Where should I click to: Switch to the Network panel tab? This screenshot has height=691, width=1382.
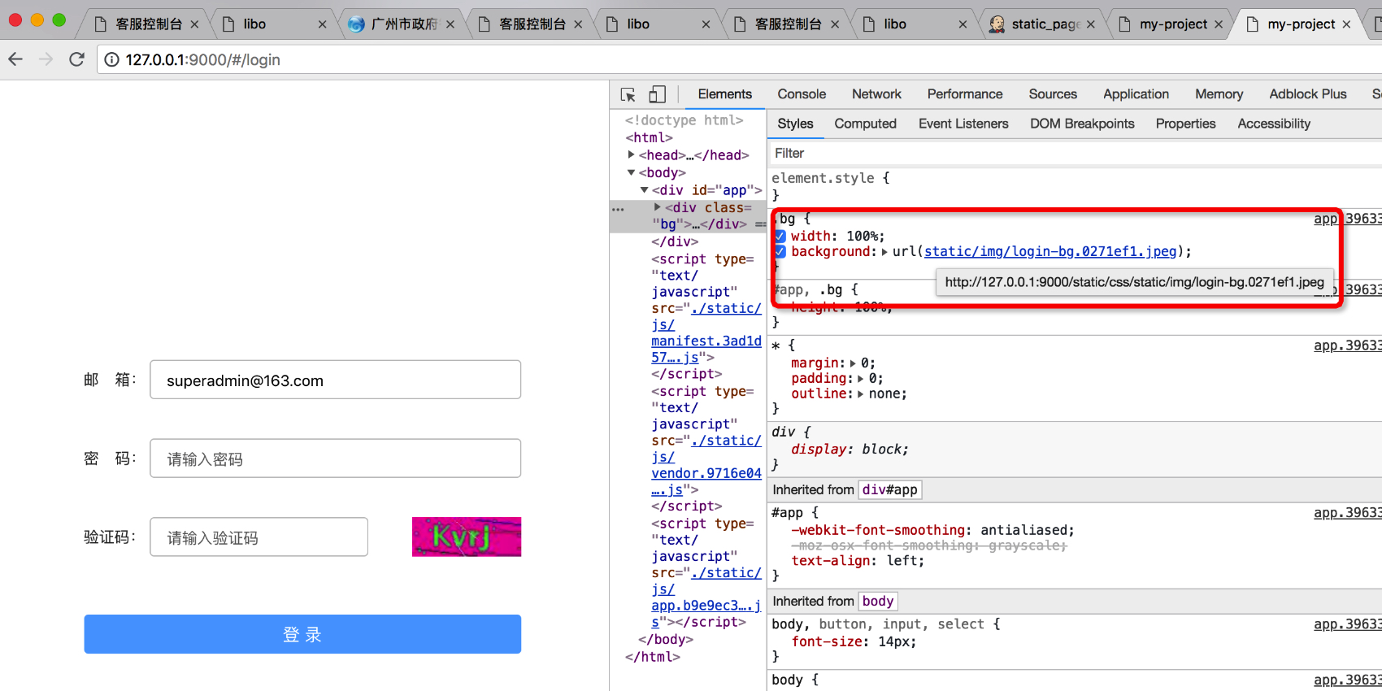pos(876,94)
